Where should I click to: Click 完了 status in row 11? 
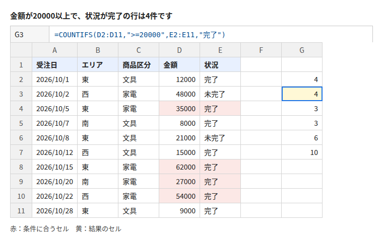click(x=220, y=210)
